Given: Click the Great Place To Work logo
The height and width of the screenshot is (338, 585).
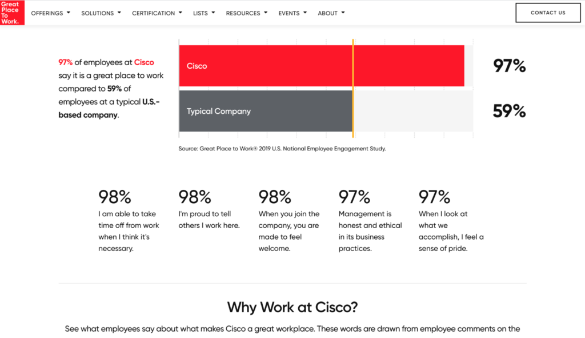Looking at the screenshot, I should click(x=13, y=13).
